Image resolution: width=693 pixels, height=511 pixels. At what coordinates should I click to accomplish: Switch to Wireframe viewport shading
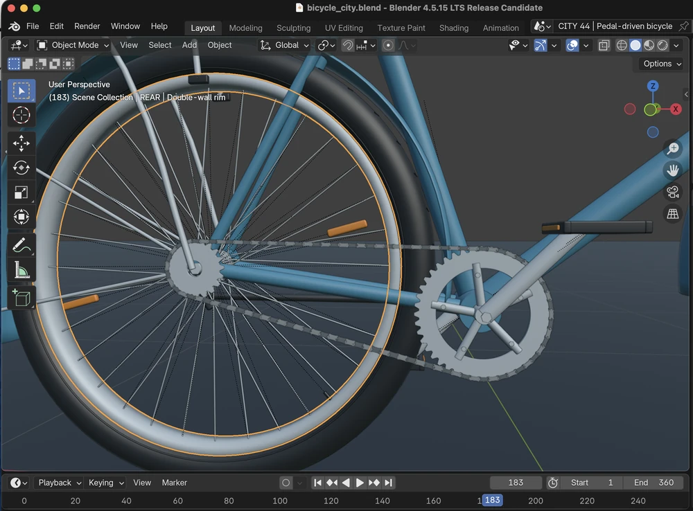coord(622,45)
